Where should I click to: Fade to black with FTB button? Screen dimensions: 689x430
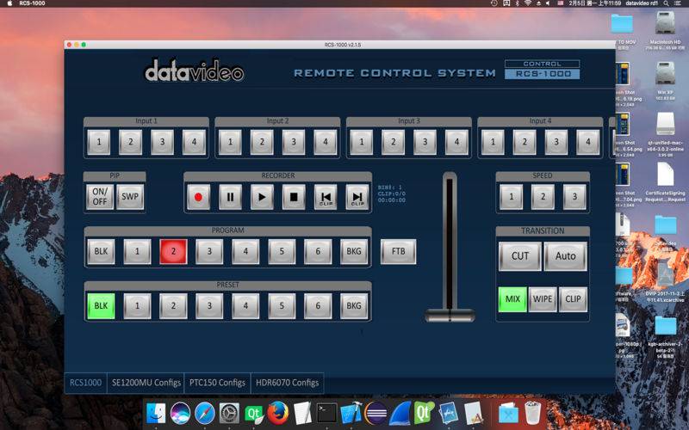tap(398, 251)
